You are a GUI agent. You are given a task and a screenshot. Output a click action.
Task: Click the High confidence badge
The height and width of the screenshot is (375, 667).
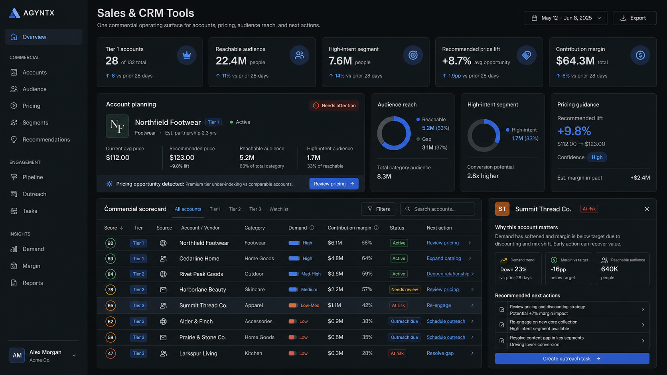pyautogui.click(x=597, y=157)
